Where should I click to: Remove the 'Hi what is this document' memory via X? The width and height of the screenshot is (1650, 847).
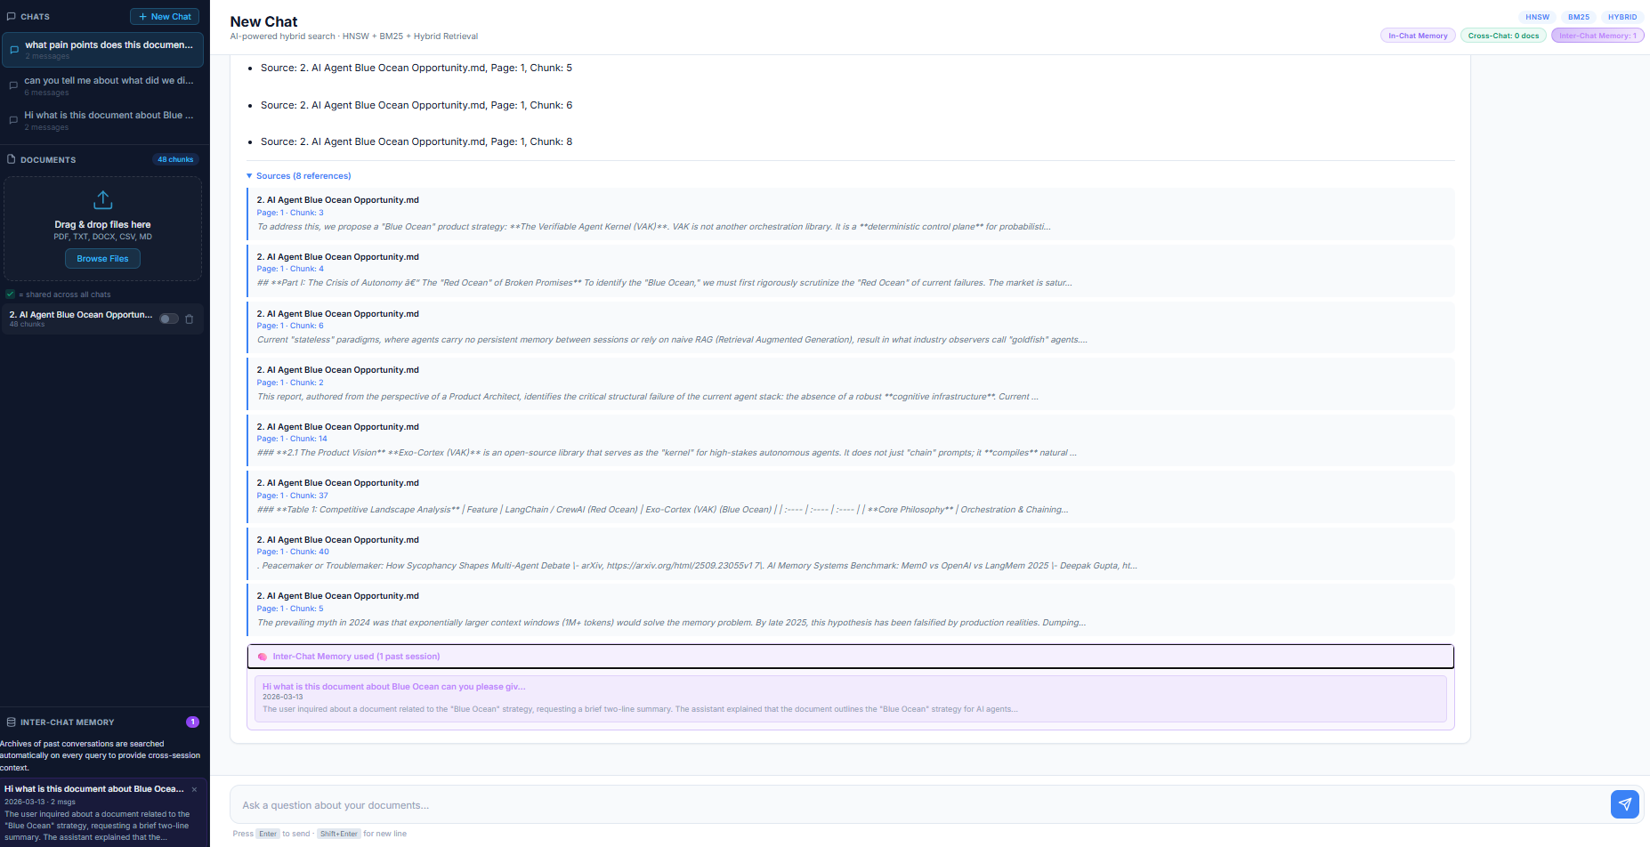[x=194, y=789]
